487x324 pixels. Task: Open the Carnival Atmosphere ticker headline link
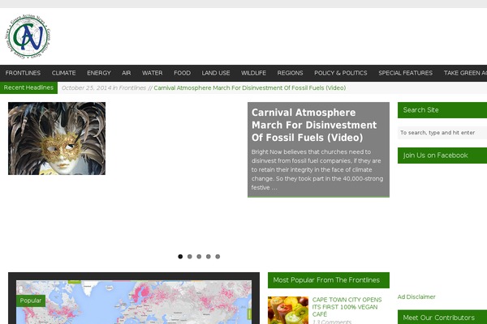pyautogui.click(x=250, y=88)
